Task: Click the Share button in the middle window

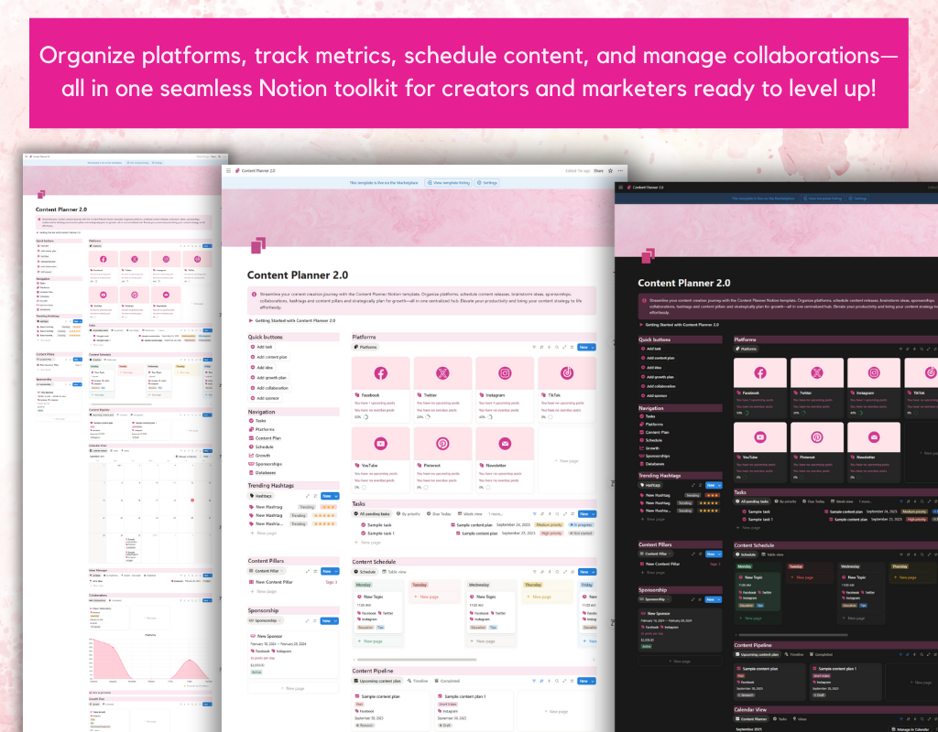Action: click(x=598, y=171)
